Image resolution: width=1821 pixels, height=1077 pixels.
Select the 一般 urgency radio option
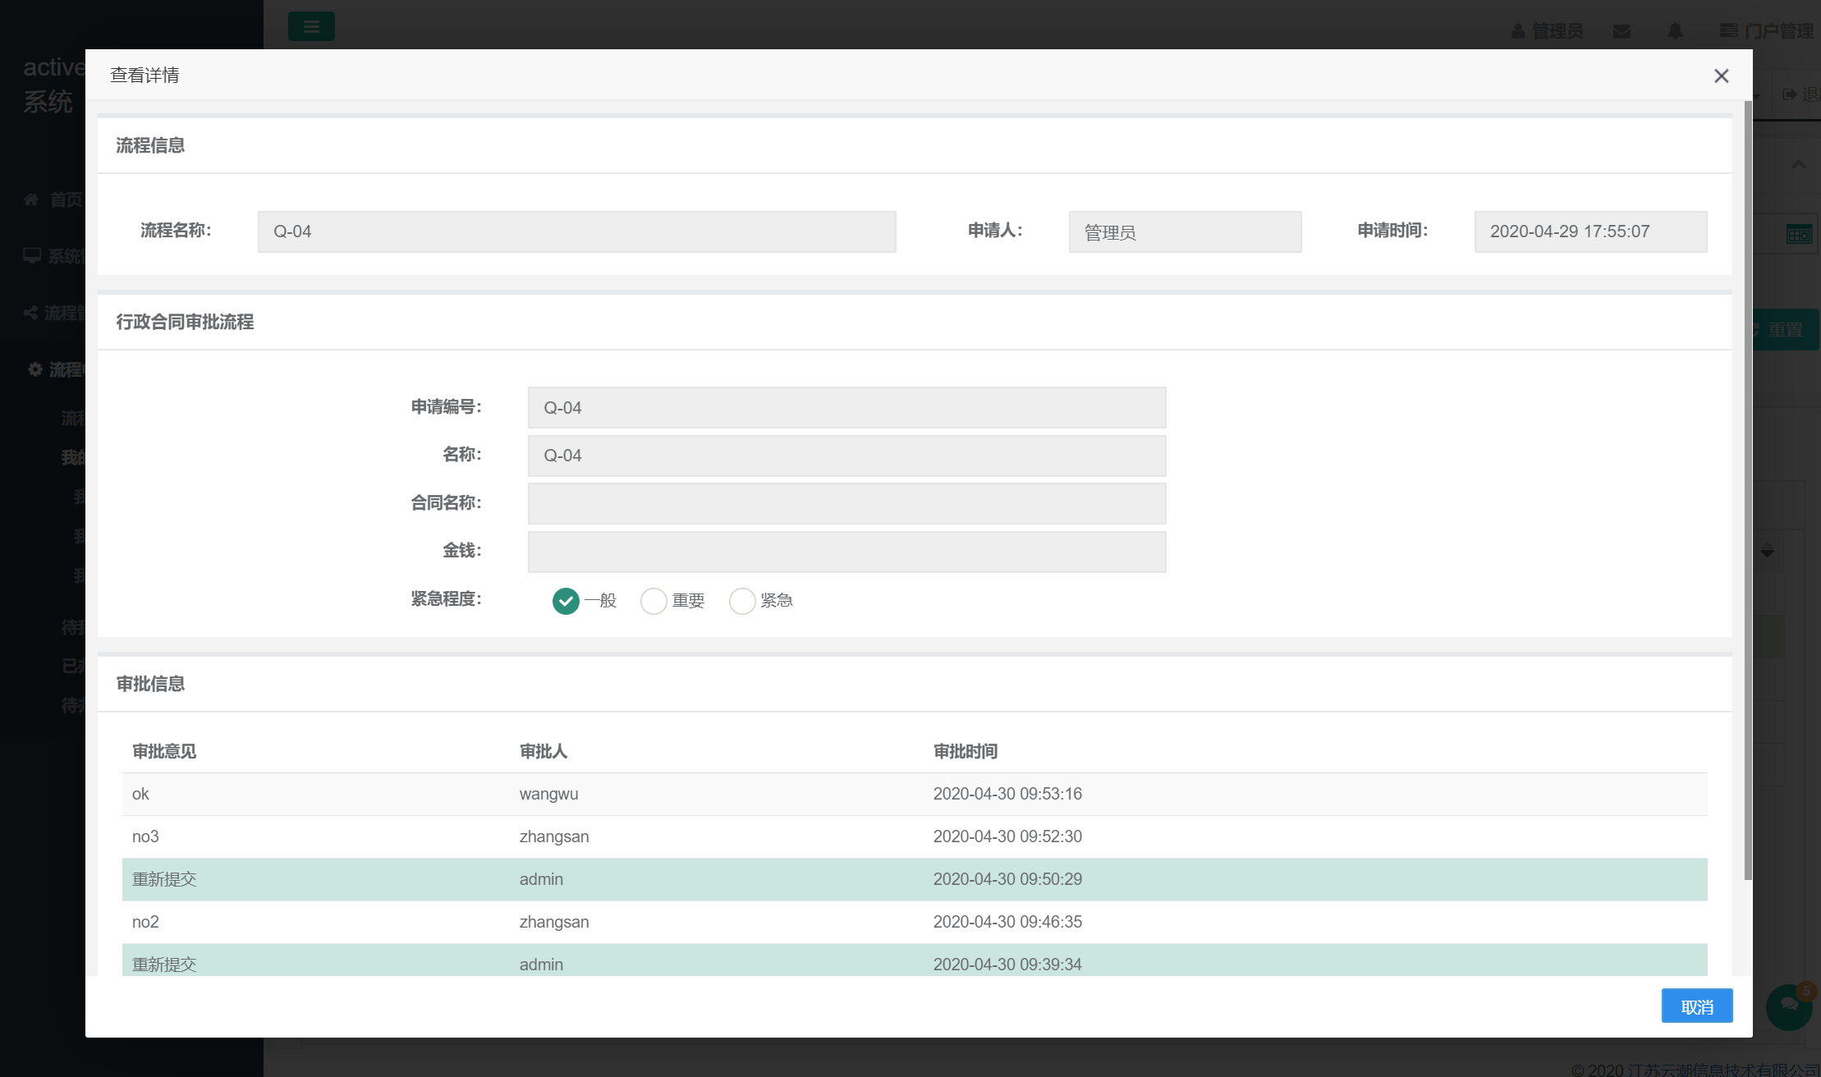566,601
